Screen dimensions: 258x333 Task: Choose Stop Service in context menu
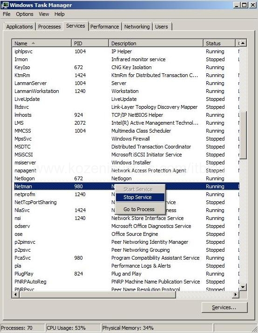point(140,197)
